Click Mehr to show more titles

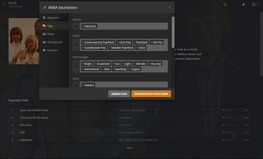[130, 148]
